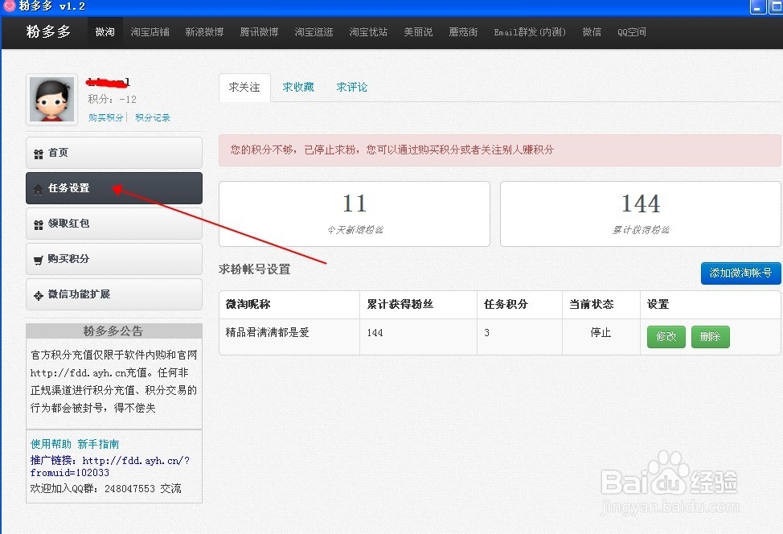This screenshot has height=534, width=783.
Task: Click the gift icon beside 领取红包
Action: pyautogui.click(x=39, y=224)
